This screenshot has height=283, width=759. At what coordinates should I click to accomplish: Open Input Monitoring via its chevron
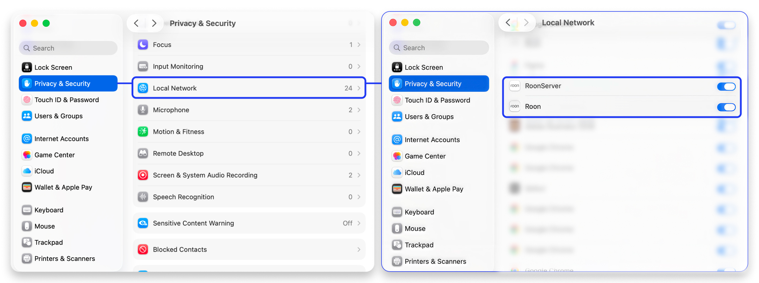pyautogui.click(x=359, y=66)
